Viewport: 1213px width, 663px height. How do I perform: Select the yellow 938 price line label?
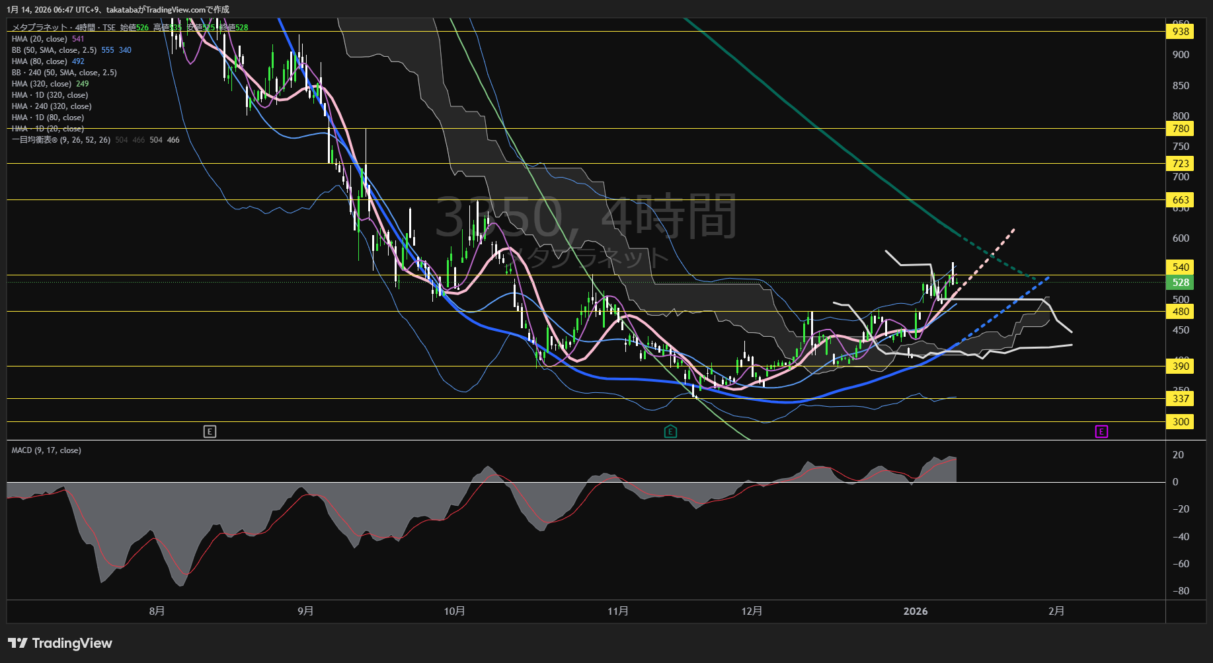click(x=1180, y=31)
